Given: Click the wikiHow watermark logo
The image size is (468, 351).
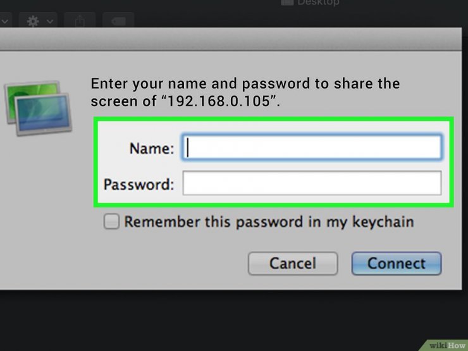Looking at the screenshot, I should pyautogui.click(x=446, y=345).
